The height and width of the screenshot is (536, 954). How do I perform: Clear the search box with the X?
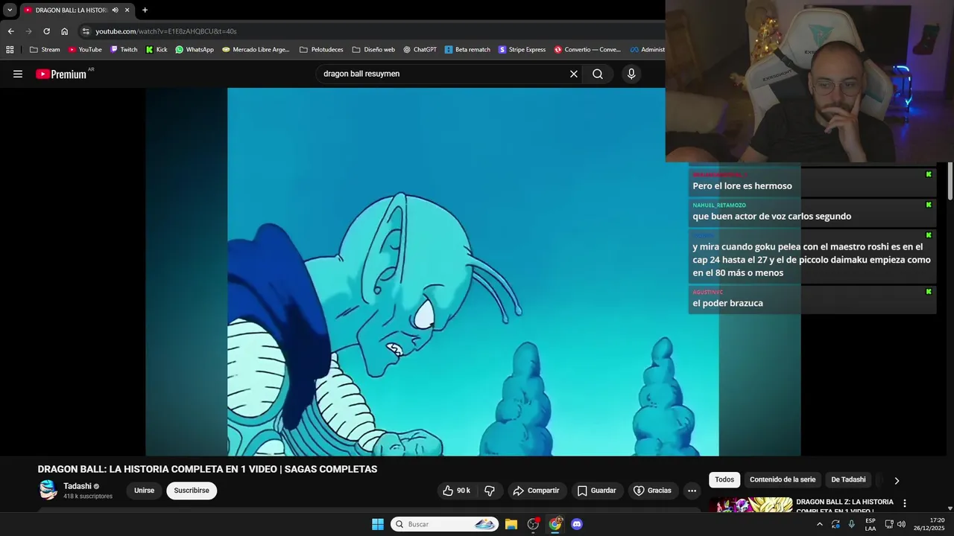tap(574, 74)
